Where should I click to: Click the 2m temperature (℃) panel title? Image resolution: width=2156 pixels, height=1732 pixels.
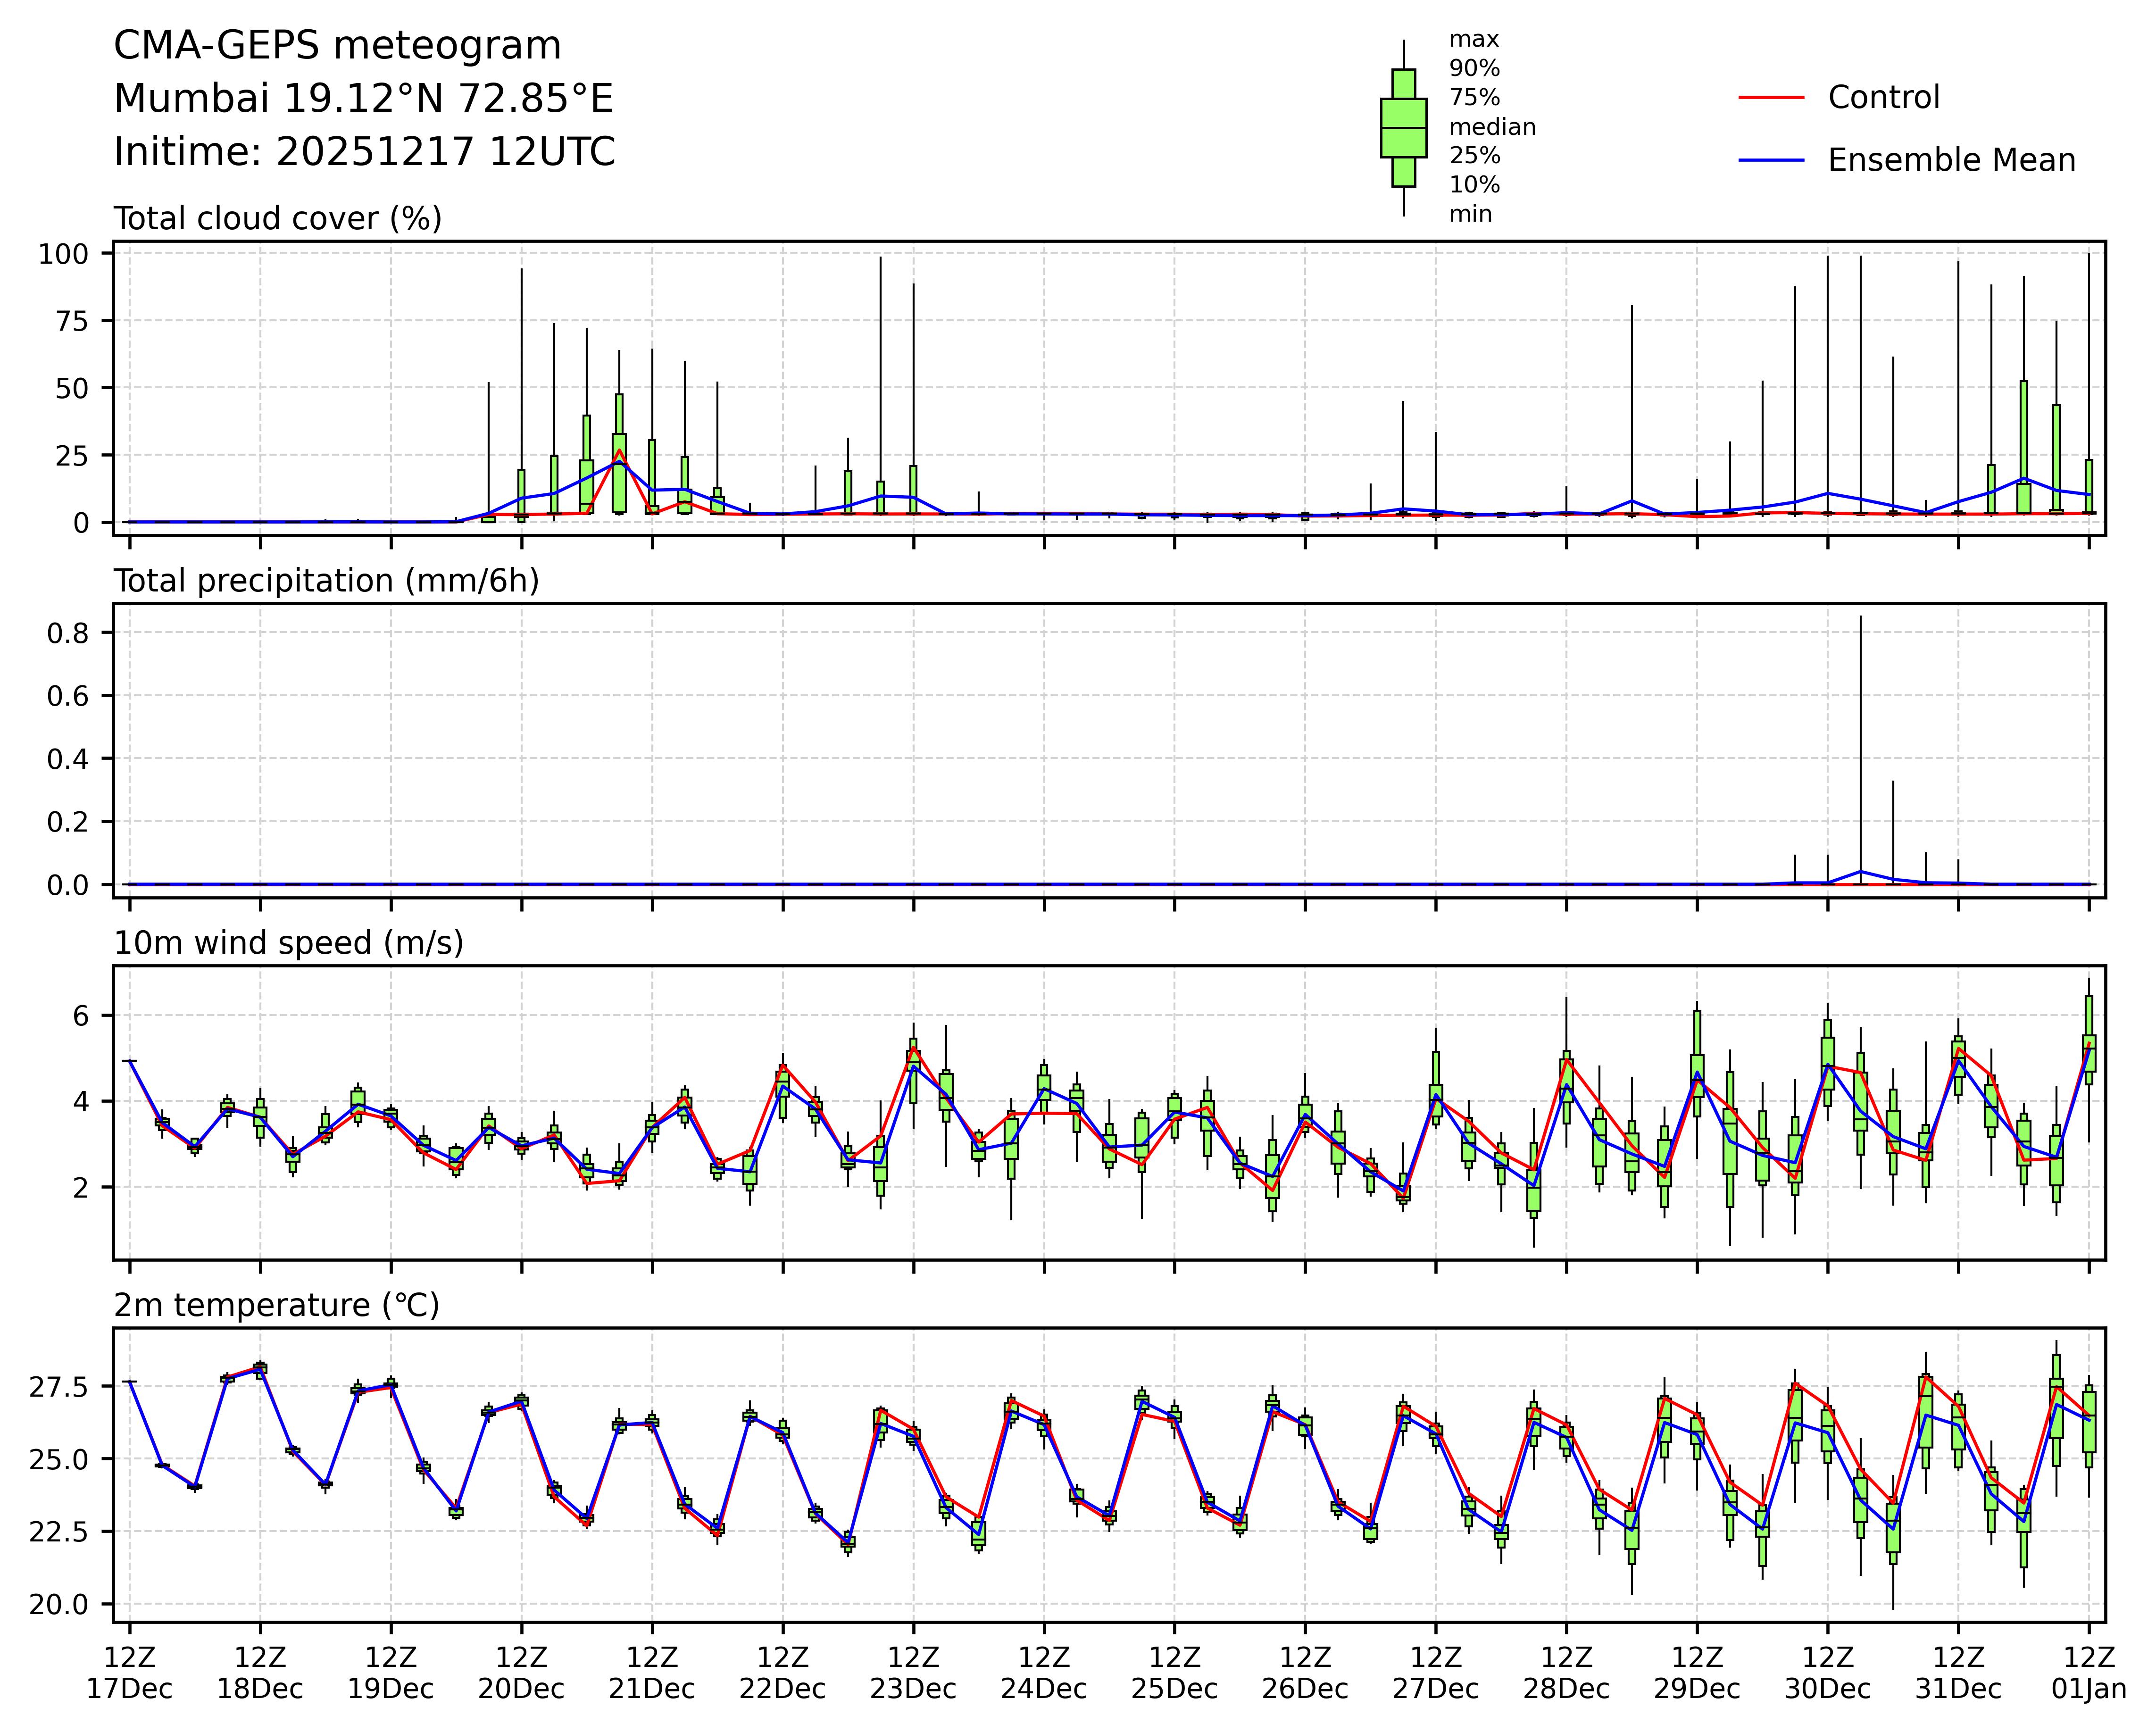click(277, 1306)
